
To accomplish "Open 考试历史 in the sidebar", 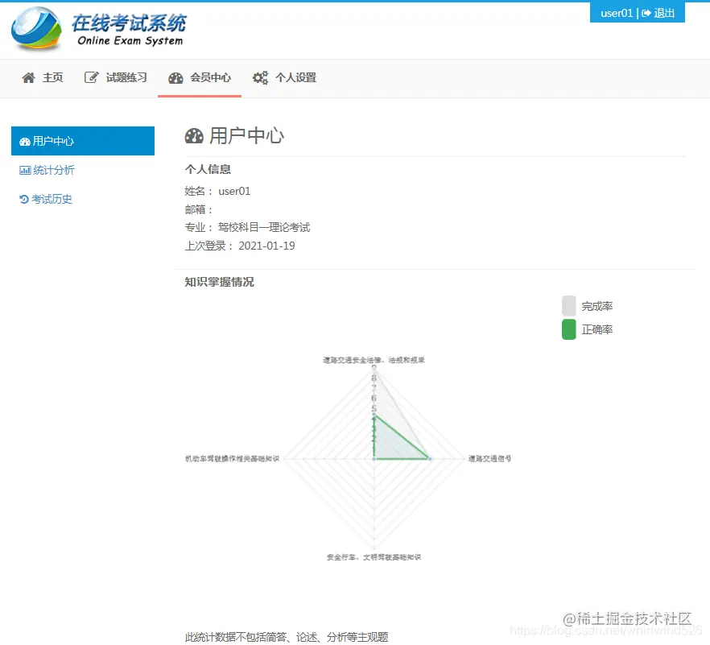I will 83,199.
